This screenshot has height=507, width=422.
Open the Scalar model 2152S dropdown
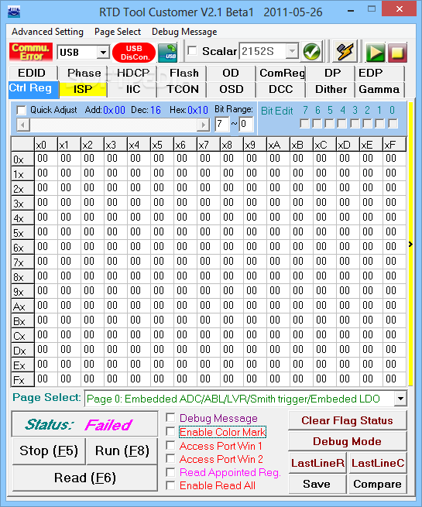click(292, 51)
